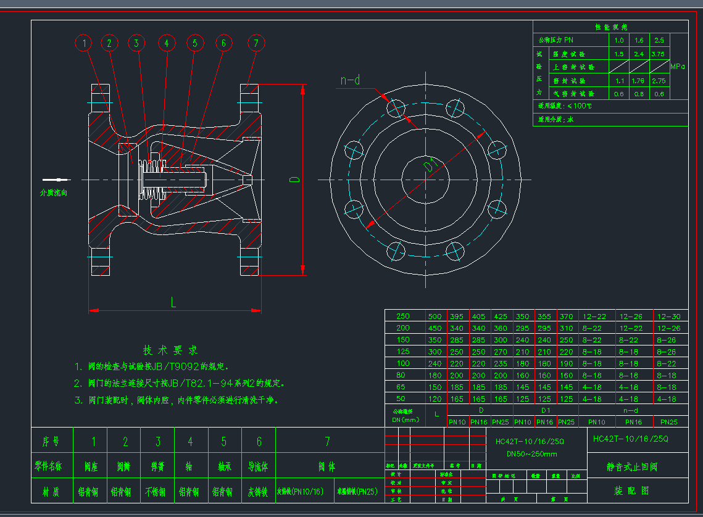Select technical requirement line 2 text
Screen dimensions: 703x517
click(x=180, y=383)
